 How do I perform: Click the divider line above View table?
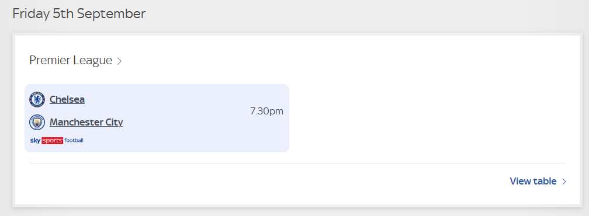pos(297,163)
